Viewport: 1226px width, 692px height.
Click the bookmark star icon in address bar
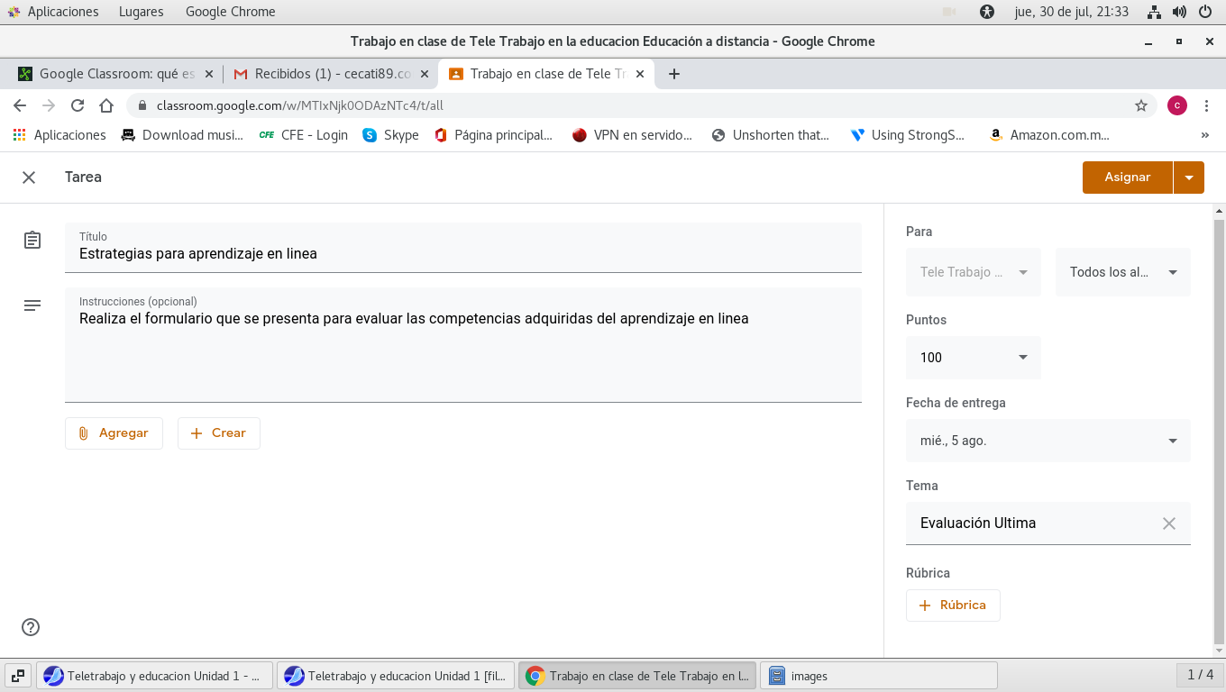click(x=1140, y=105)
